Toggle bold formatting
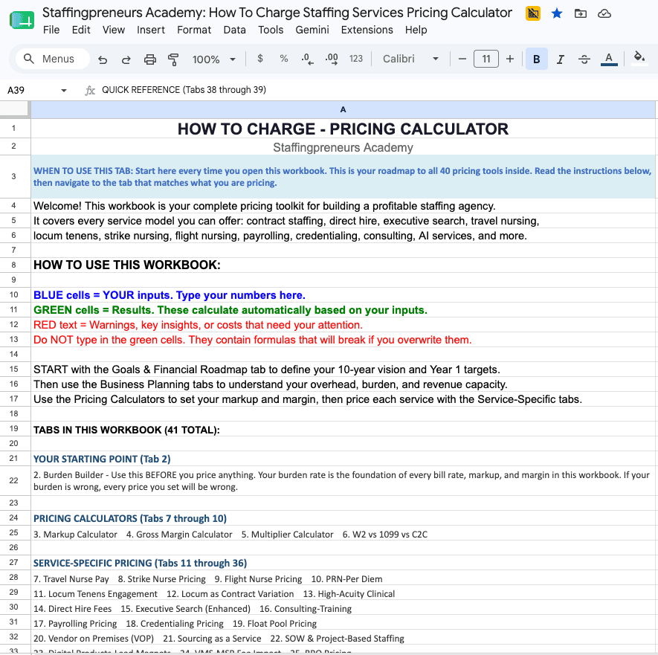The height and width of the screenshot is (655, 658). (x=536, y=59)
